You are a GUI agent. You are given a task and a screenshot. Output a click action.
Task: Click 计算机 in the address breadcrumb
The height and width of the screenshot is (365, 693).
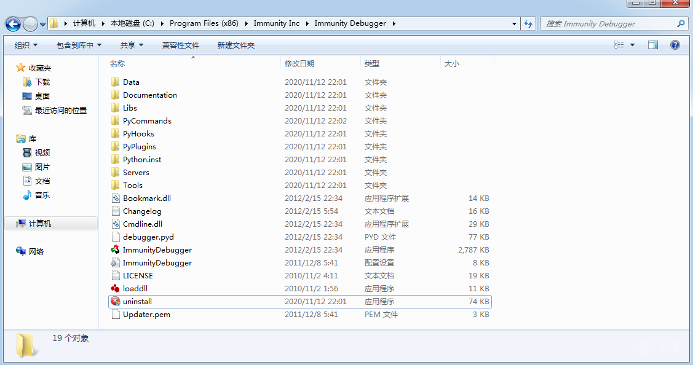tap(84, 23)
